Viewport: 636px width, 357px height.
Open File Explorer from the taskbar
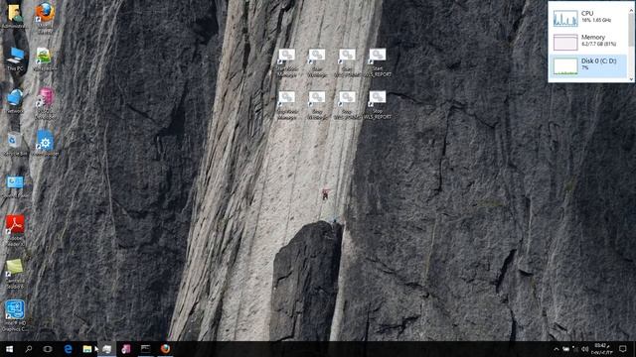point(87,349)
